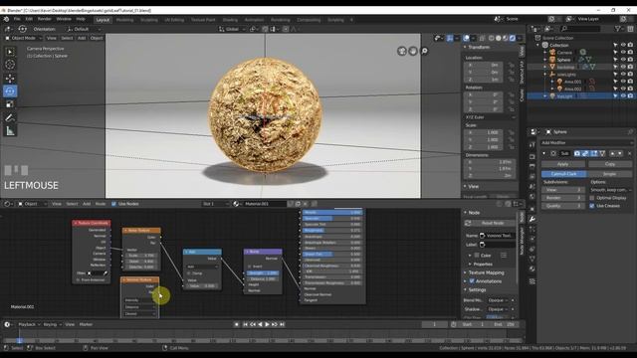Open the timeline Playback popover
The image size is (637, 358).
click(x=28, y=324)
